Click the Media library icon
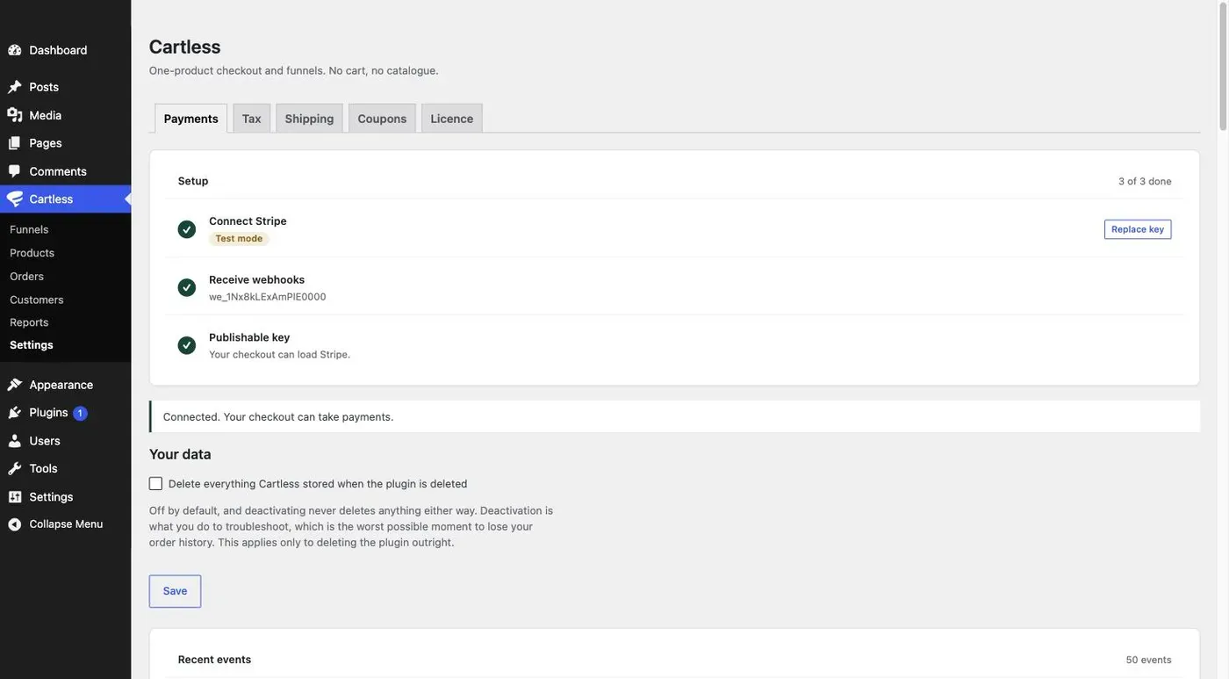Image resolution: width=1229 pixels, height=679 pixels. [15, 115]
